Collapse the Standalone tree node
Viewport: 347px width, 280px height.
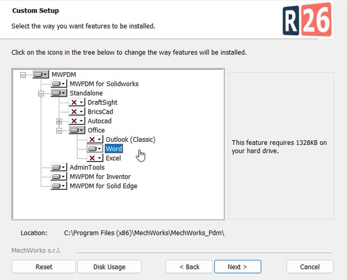click(41, 94)
